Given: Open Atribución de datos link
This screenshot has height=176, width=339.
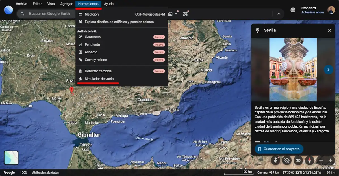Looking at the screenshot, I should [45, 173].
